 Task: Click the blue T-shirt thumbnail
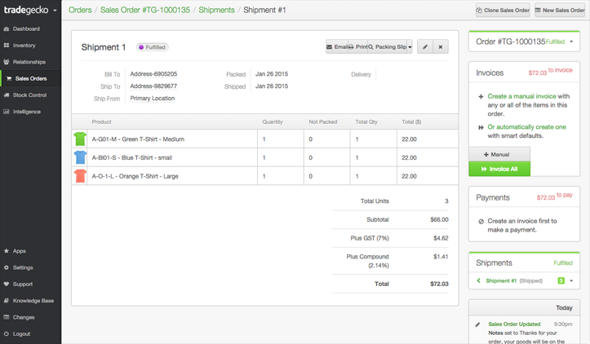point(80,157)
